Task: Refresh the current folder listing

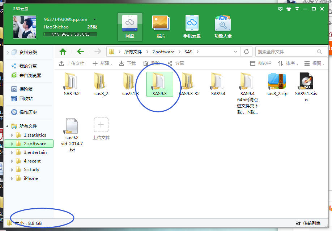Action: (x=246, y=52)
